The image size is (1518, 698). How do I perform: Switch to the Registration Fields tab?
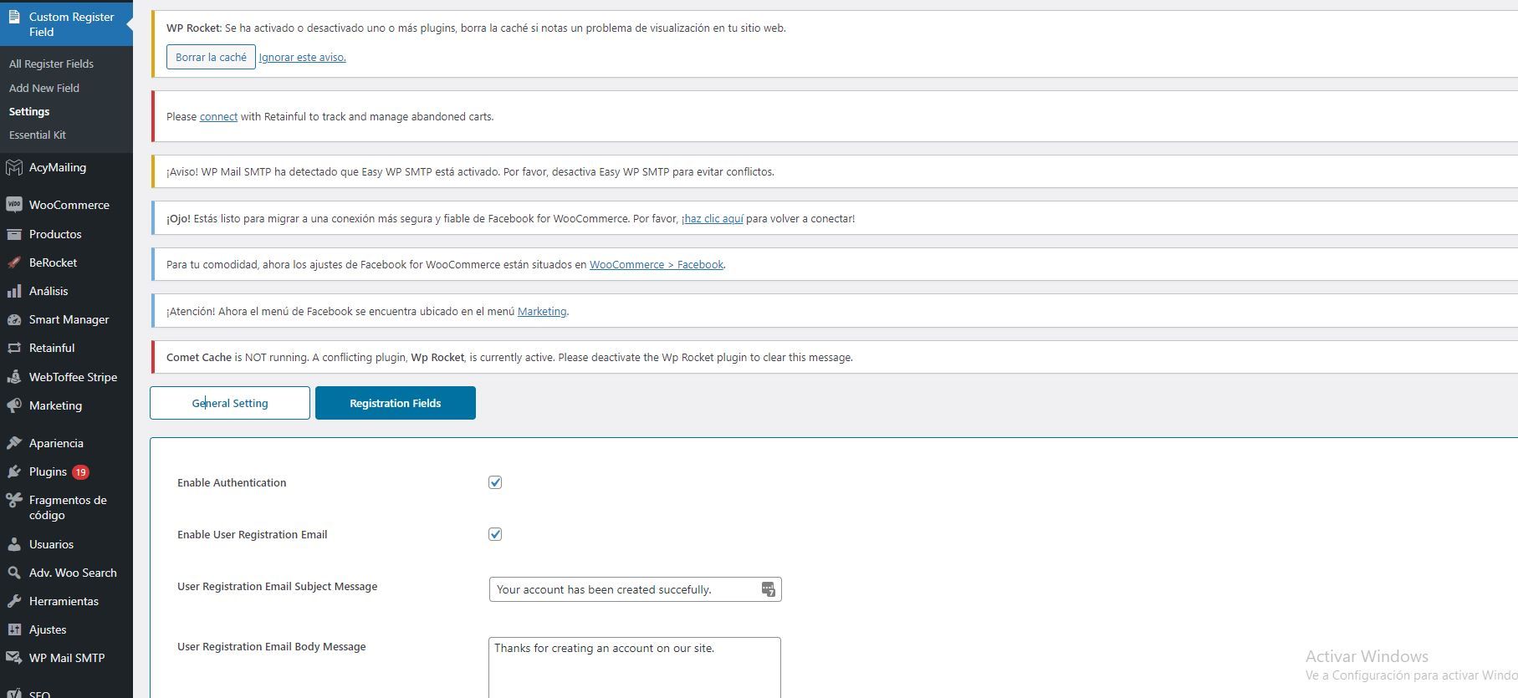coord(396,403)
